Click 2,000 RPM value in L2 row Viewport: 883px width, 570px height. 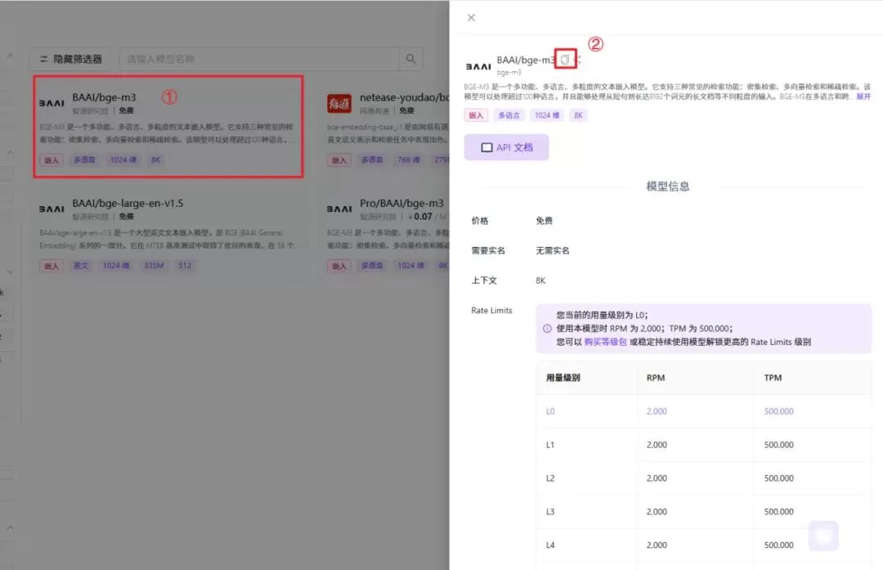657,478
